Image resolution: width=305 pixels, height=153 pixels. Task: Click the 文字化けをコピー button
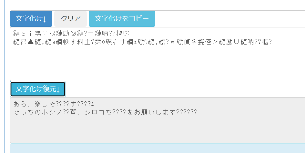pyautogui.click(x=122, y=19)
